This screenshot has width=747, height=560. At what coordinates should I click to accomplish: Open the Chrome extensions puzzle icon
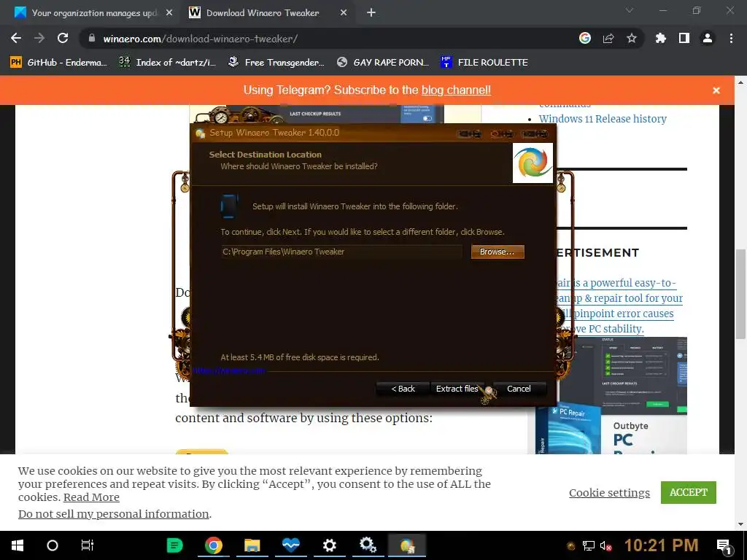point(661,39)
